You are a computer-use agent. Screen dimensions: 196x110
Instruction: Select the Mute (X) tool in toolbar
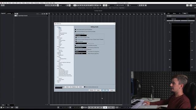tap(86, 5)
